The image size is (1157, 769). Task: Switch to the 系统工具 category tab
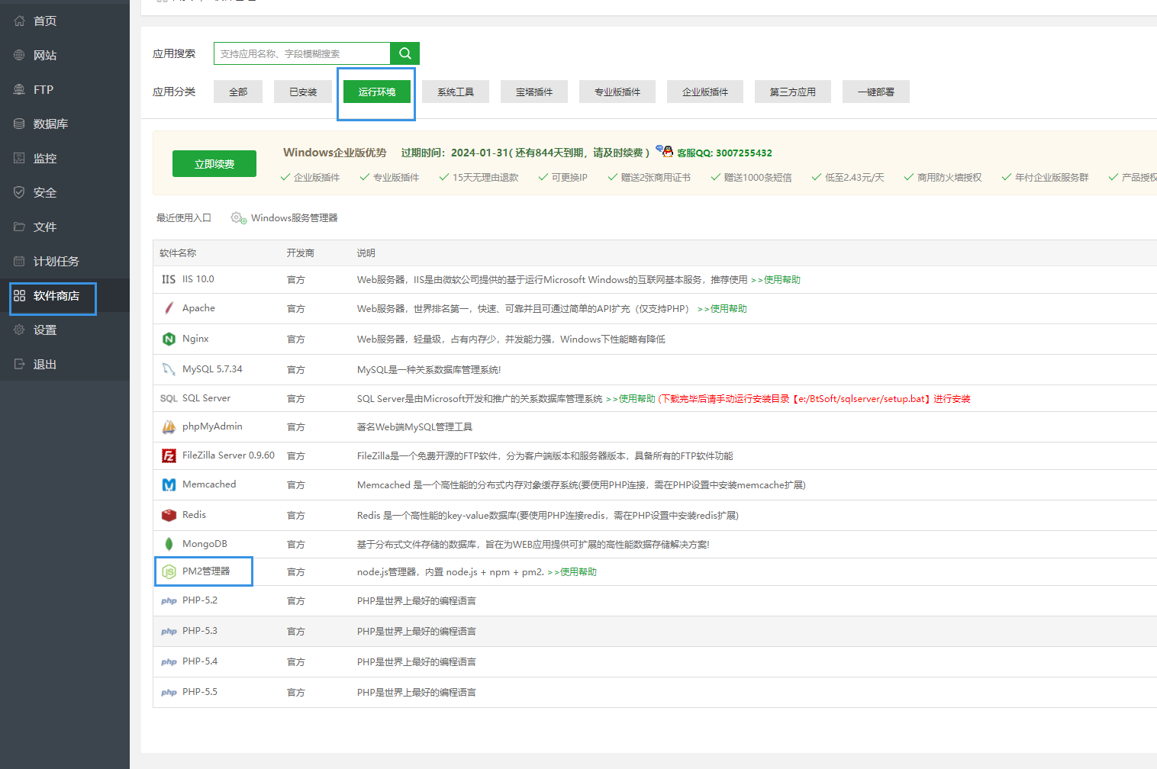pyautogui.click(x=456, y=92)
